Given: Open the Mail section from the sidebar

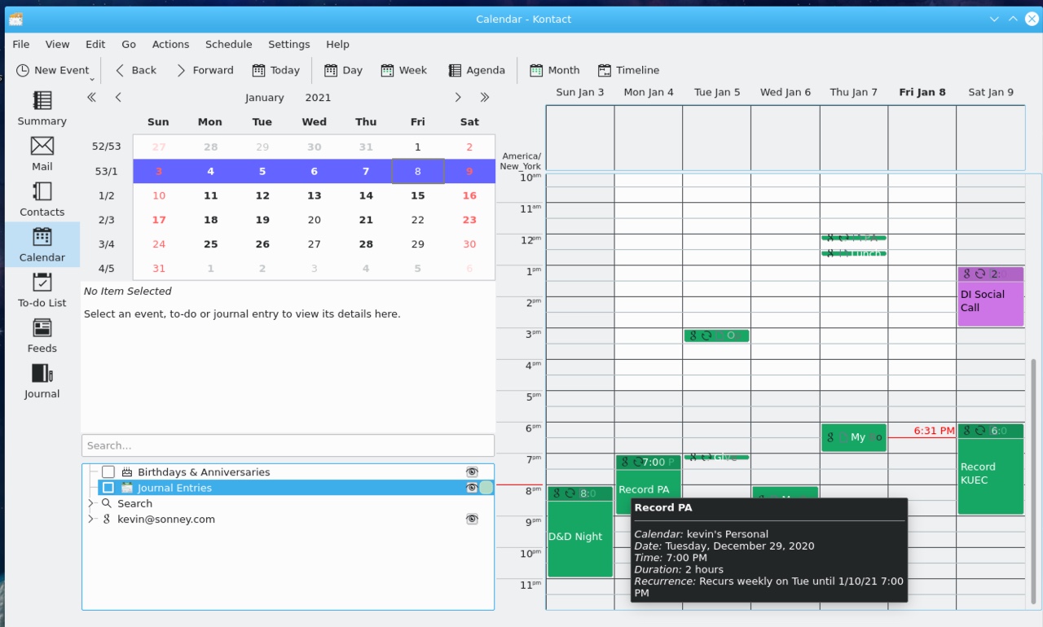Looking at the screenshot, I should (x=41, y=155).
